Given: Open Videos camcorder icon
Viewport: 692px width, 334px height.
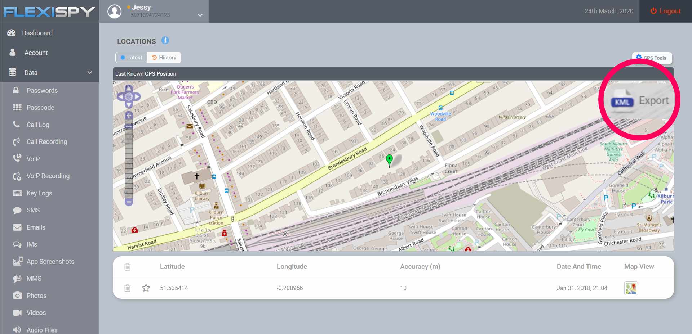Looking at the screenshot, I should coord(17,312).
